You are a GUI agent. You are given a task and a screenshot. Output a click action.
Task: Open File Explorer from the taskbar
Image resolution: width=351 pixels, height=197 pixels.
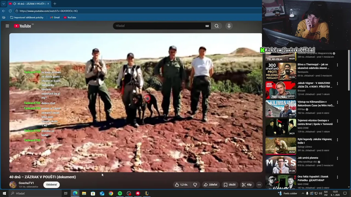(84, 193)
